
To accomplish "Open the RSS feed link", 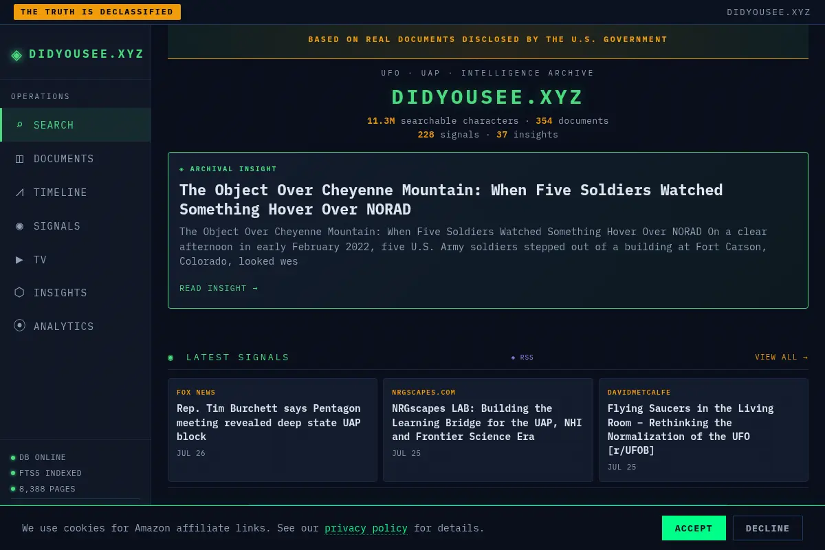I will [522, 357].
